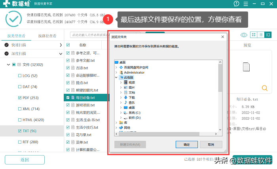Select the 生活小技巧.txt file row

[87, 127]
